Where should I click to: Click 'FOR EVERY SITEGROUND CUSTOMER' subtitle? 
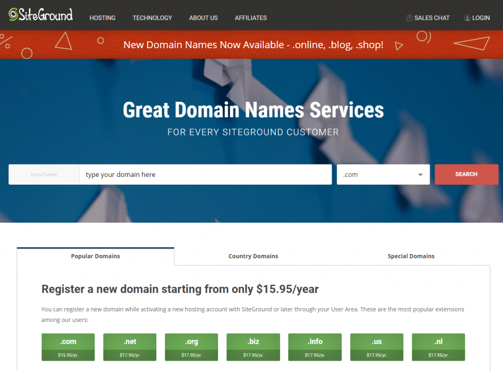click(x=253, y=132)
